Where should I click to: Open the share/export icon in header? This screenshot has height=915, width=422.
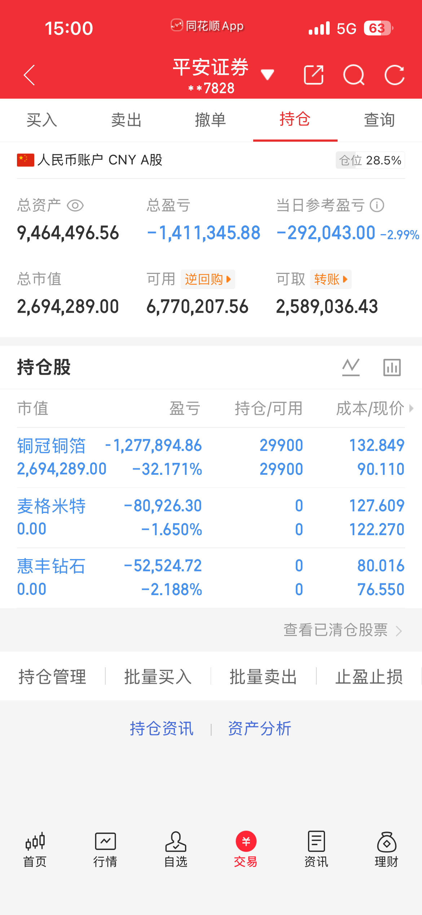(313, 75)
